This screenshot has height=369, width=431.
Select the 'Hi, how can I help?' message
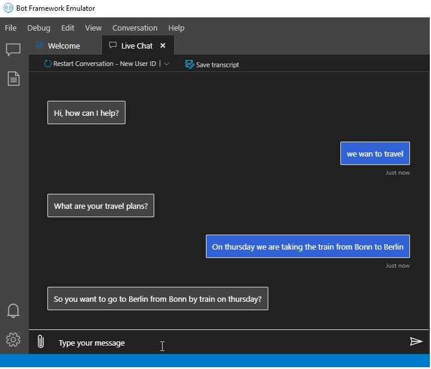click(x=86, y=113)
